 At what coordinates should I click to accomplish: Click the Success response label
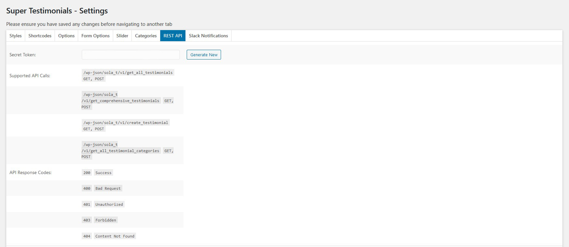pyautogui.click(x=103, y=173)
